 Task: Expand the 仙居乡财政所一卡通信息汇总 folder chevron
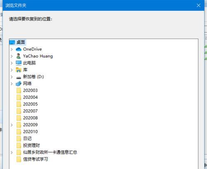12,153
